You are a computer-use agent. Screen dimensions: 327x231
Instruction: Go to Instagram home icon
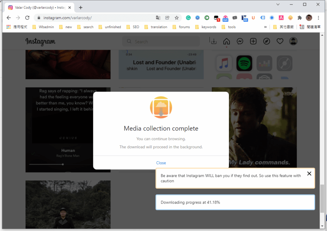pos(226,41)
